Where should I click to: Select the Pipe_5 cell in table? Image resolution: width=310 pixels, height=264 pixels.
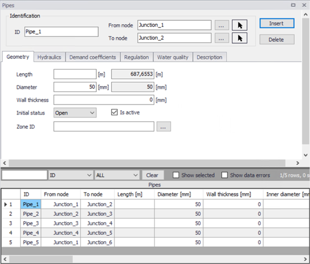point(31,242)
